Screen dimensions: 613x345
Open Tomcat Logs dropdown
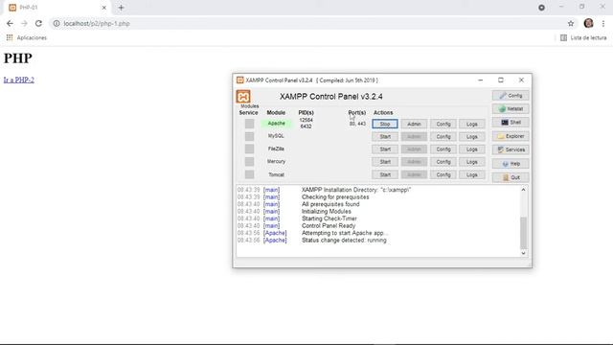coord(472,174)
